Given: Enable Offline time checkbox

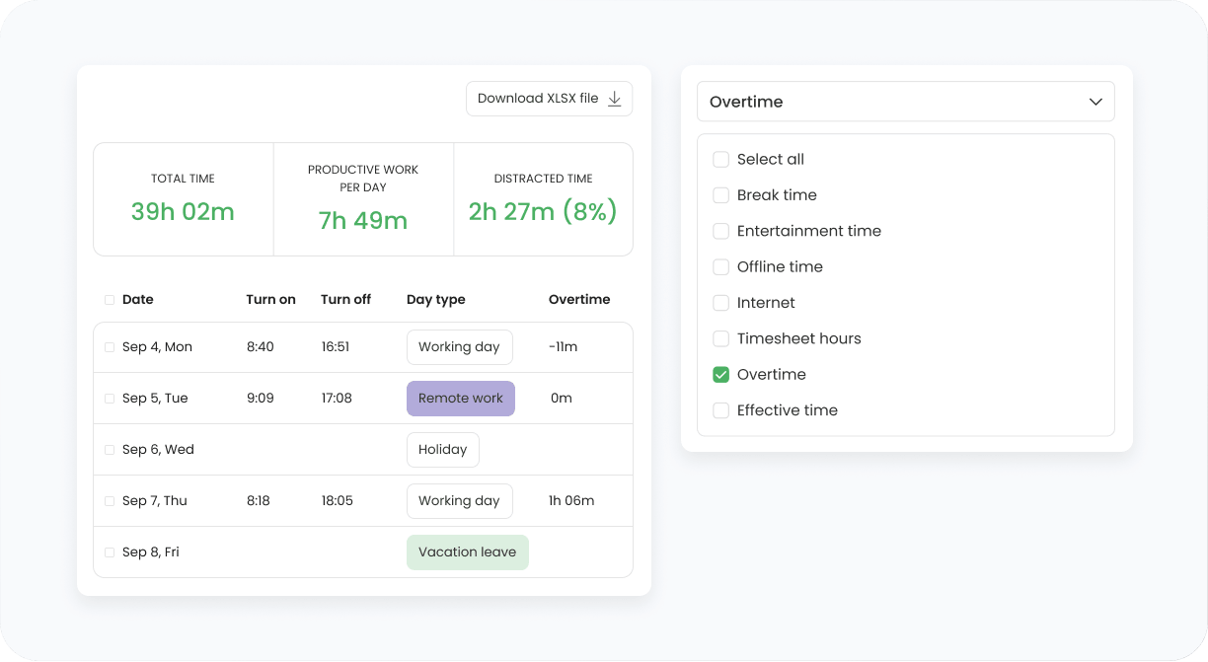Looking at the screenshot, I should pyautogui.click(x=721, y=267).
